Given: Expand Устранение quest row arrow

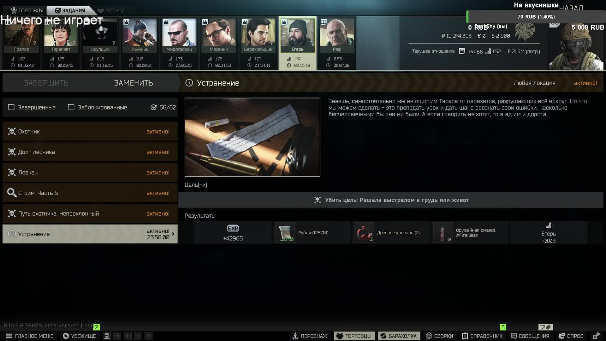Looking at the screenshot, I should pos(173,234).
